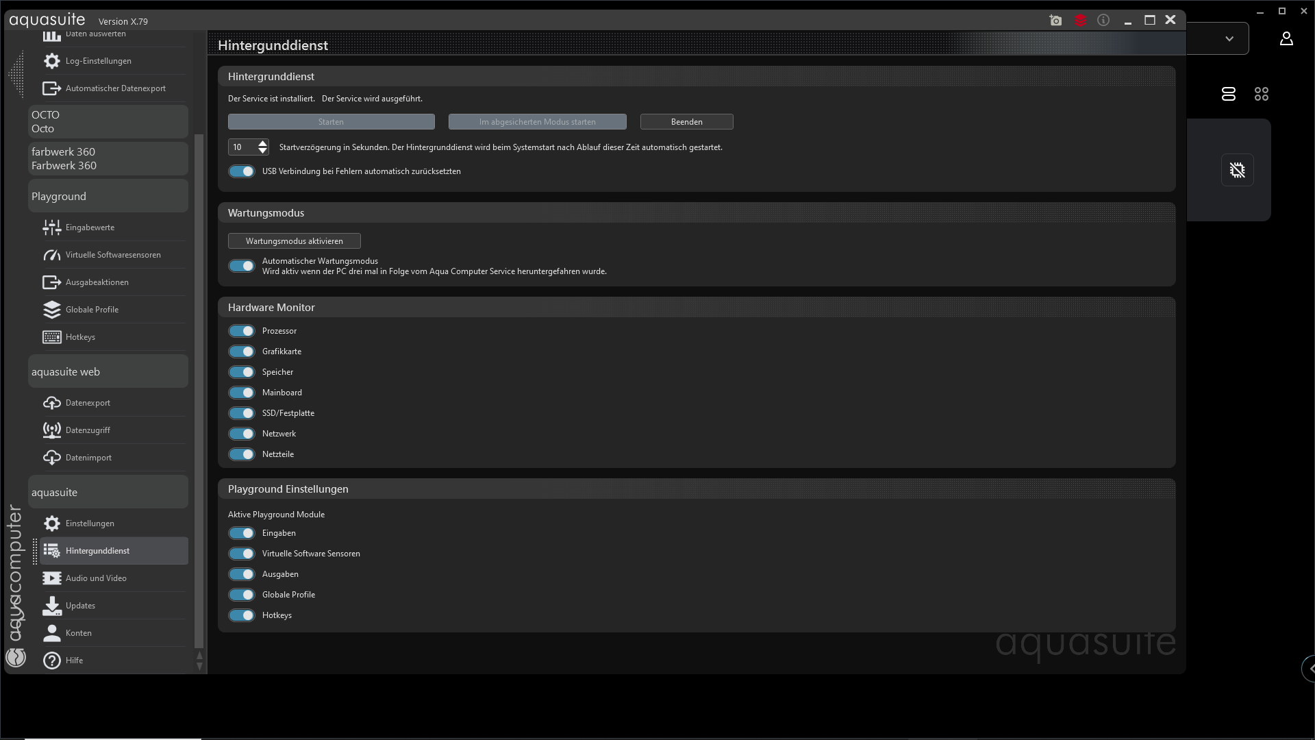The image size is (1315, 740).
Task: Open Datenzugriff broadcast icon
Action: tap(52, 430)
